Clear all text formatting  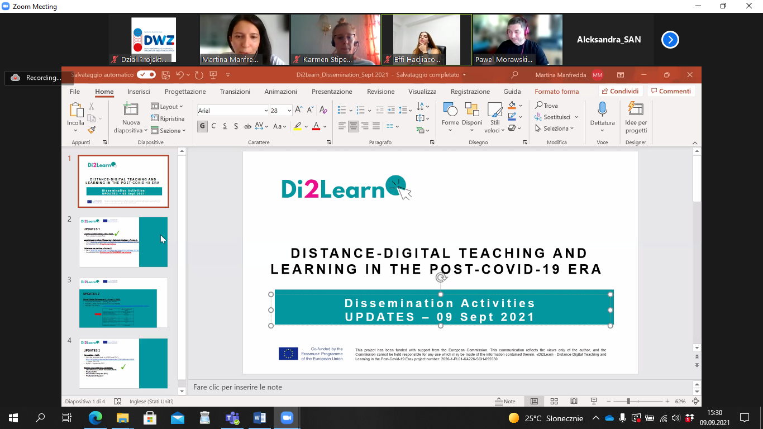[323, 110]
